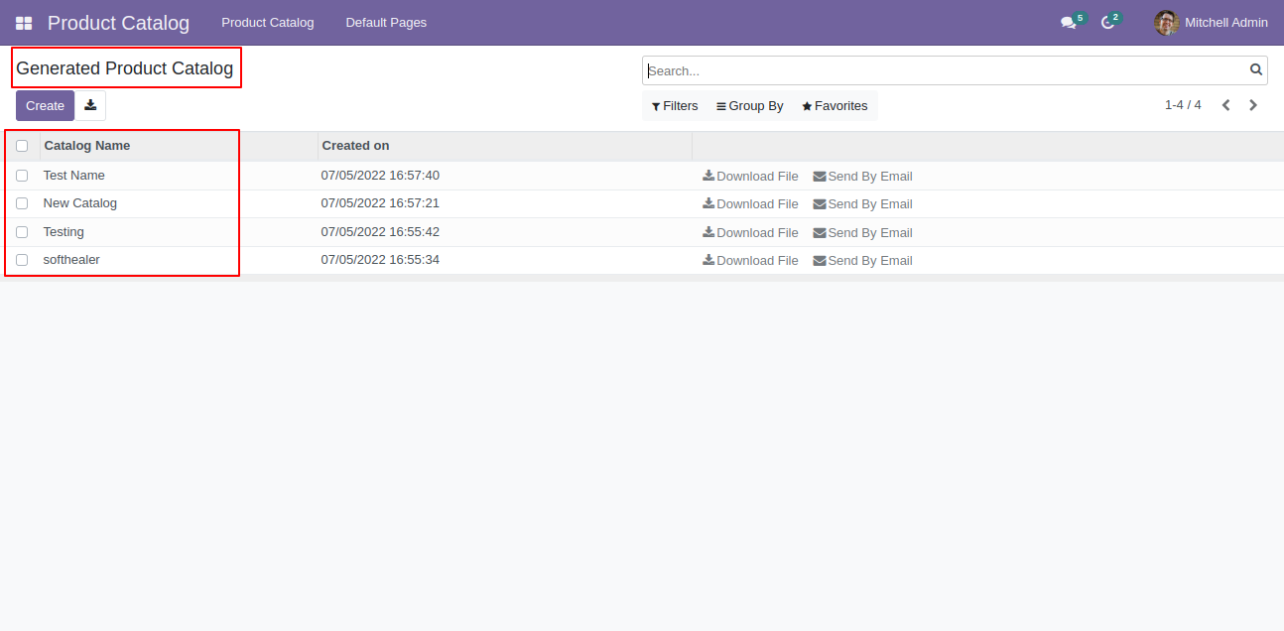Screen dimensions: 1284x631
Task: Send softhealer catalog by email
Action: tap(862, 261)
